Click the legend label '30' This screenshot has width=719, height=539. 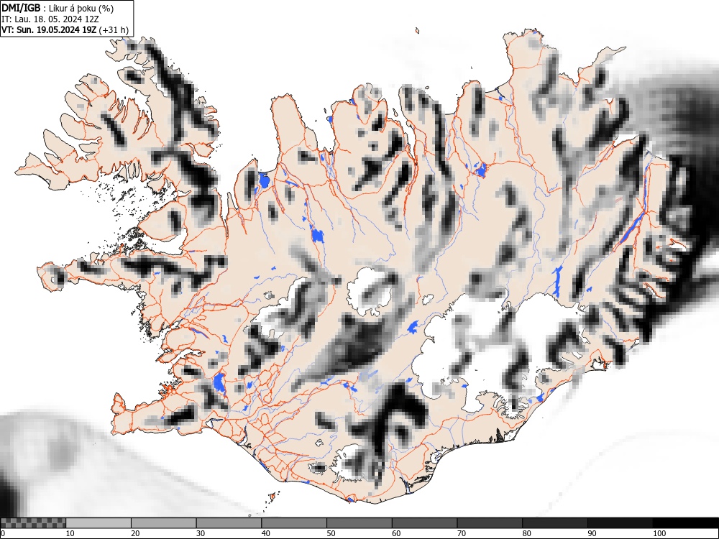[201, 533]
